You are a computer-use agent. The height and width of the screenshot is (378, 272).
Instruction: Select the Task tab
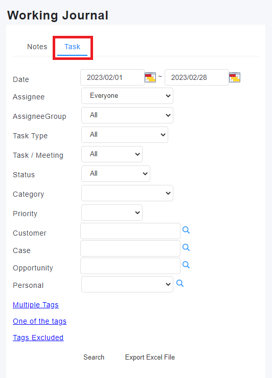pyautogui.click(x=72, y=47)
